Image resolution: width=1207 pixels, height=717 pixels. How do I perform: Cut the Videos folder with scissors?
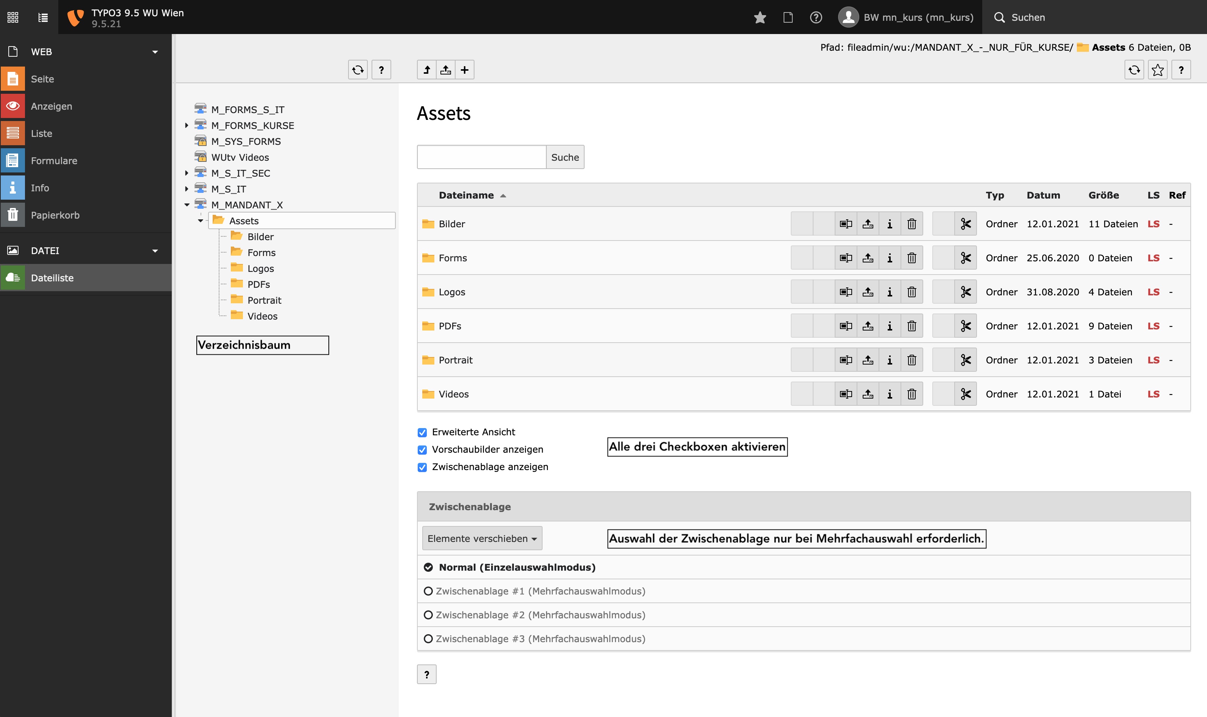(x=966, y=394)
